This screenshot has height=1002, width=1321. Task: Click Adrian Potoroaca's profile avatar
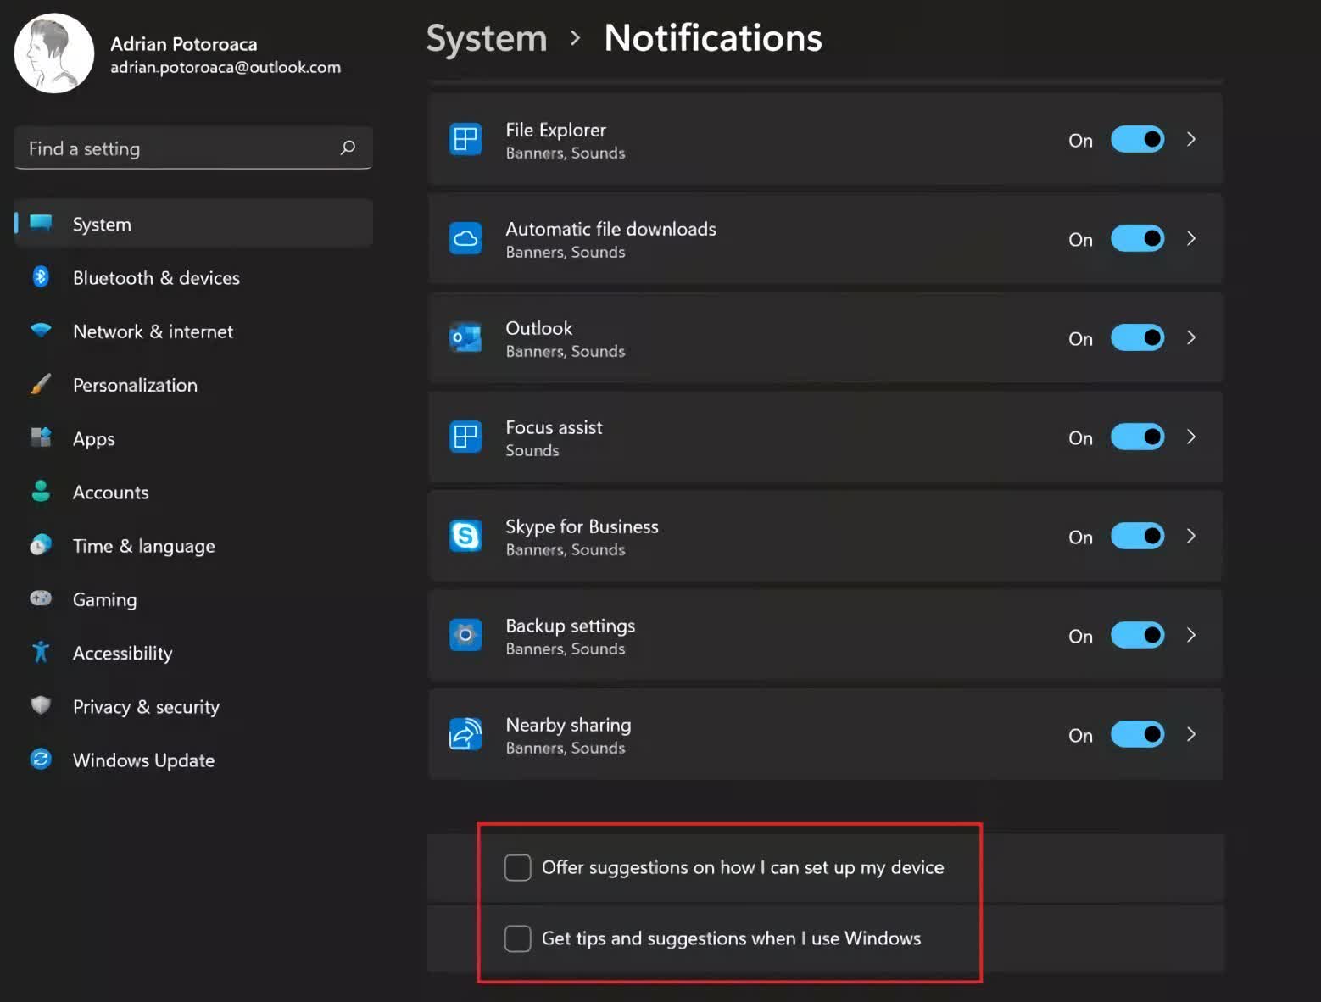coord(54,53)
